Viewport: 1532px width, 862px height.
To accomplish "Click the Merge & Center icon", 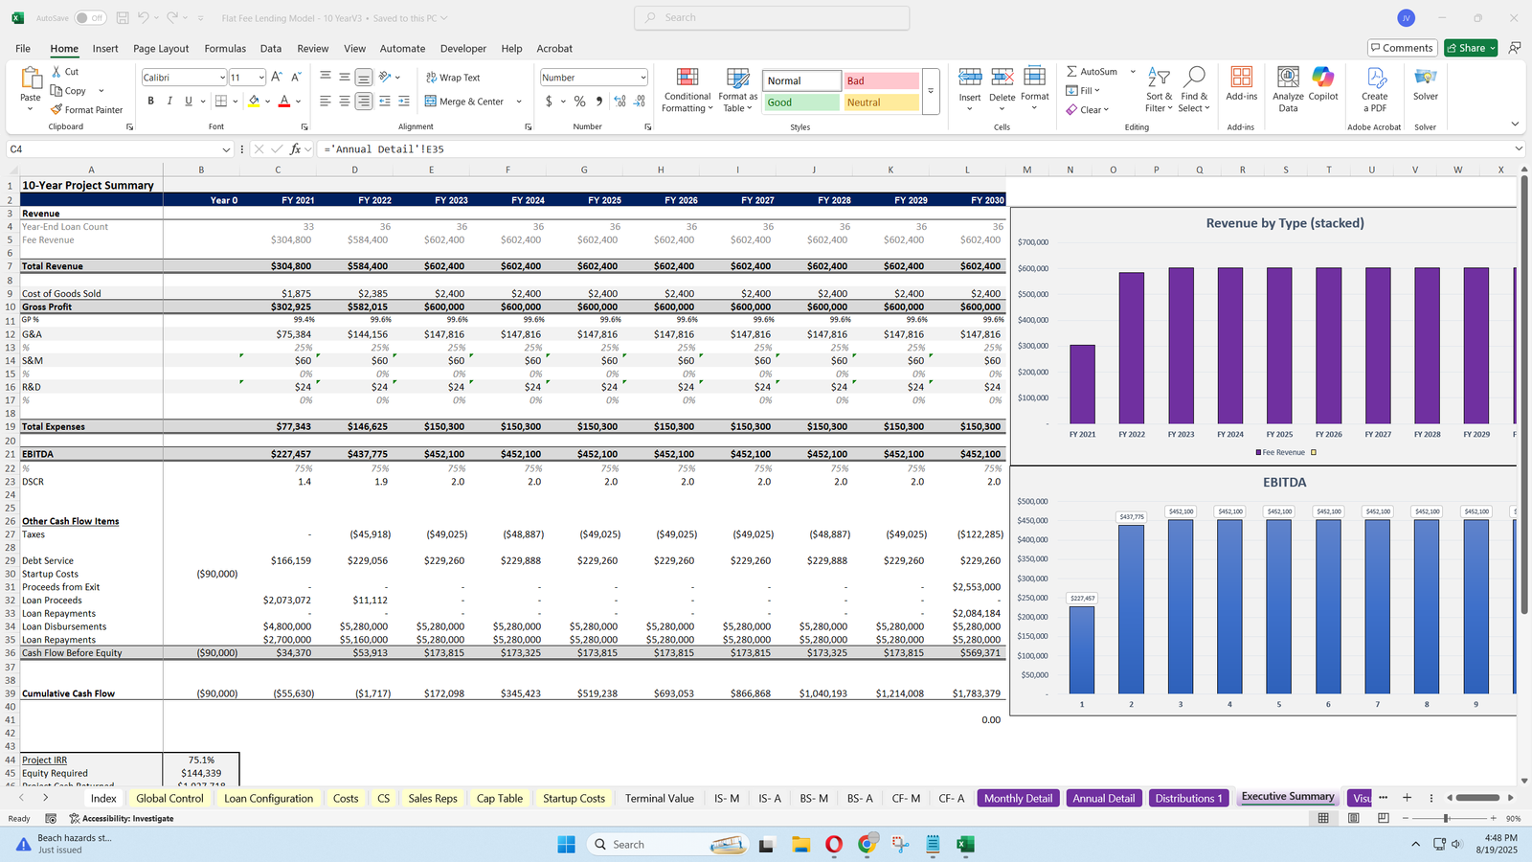I will point(431,102).
